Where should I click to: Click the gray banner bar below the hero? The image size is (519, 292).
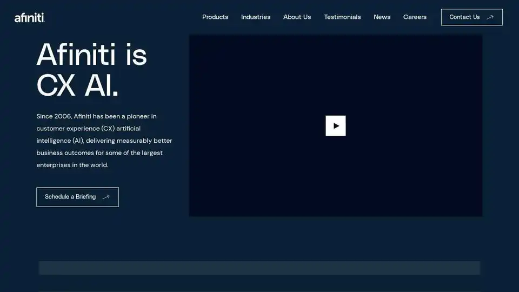259,268
